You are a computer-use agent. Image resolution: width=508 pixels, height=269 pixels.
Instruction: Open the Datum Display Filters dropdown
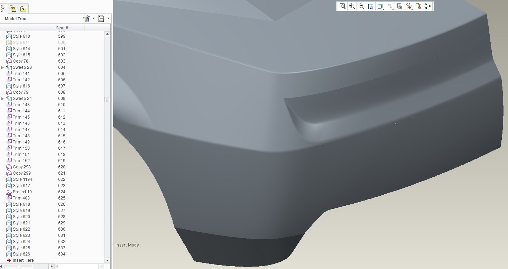409,6
